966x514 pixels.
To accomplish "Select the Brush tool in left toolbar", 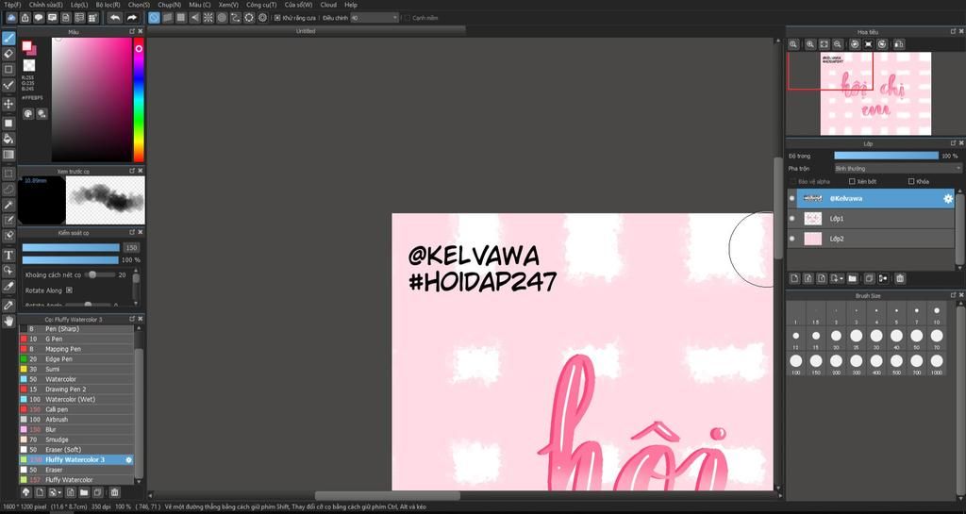I will (8, 38).
